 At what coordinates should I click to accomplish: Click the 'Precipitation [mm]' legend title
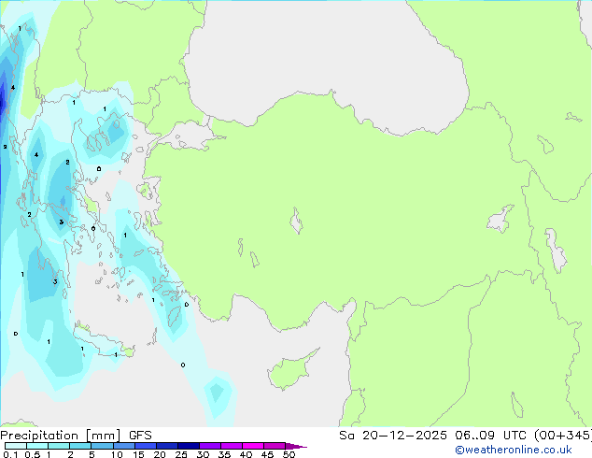tap(61, 436)
